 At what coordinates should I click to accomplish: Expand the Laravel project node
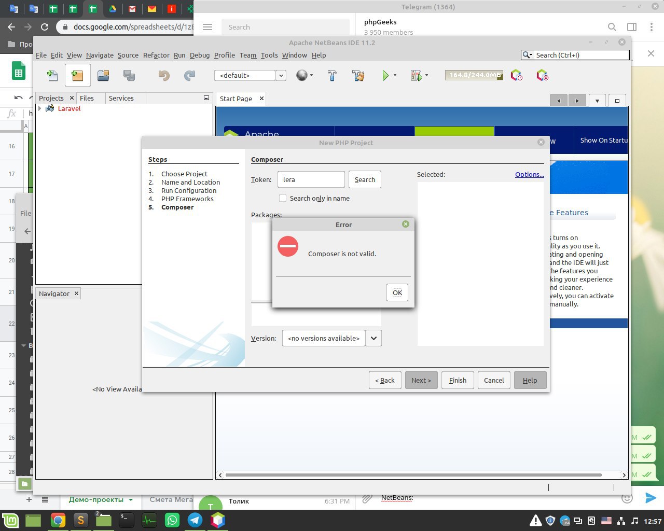click(40, 108)
